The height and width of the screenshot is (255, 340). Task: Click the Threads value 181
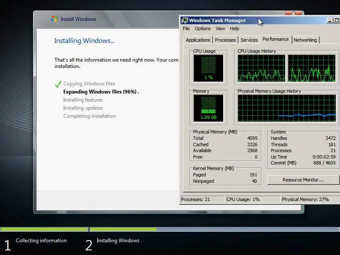tap(332, 144)
